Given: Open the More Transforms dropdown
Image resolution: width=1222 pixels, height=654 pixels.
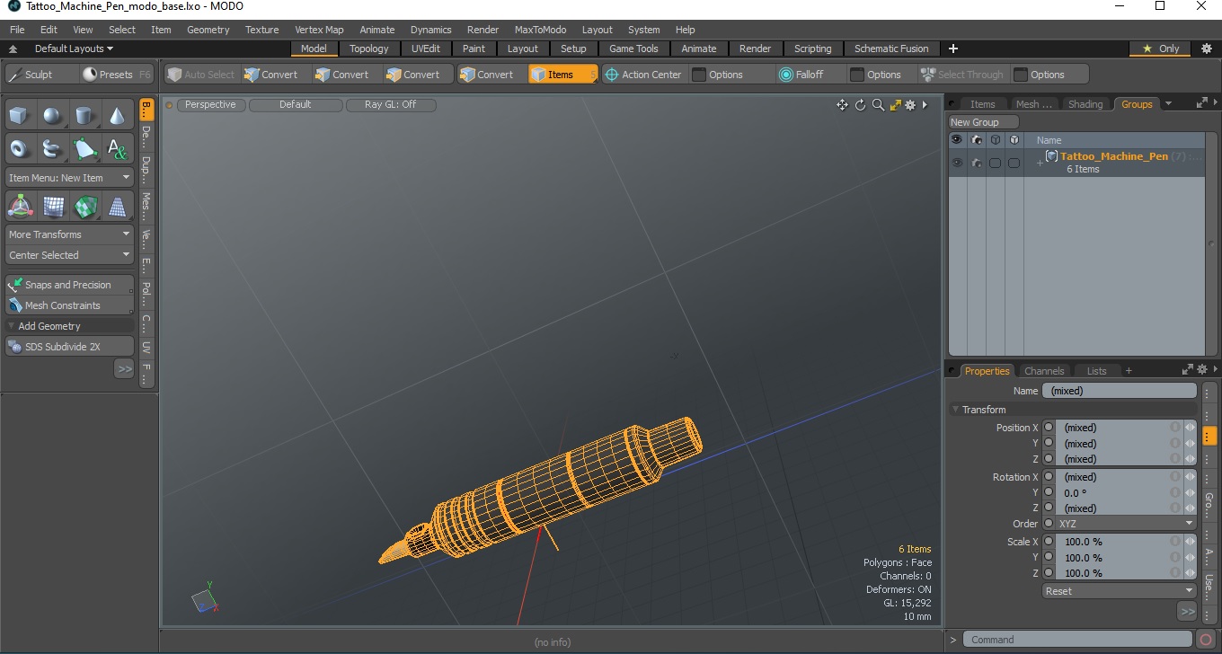Looking at the screenshot, I should point(69,234).
